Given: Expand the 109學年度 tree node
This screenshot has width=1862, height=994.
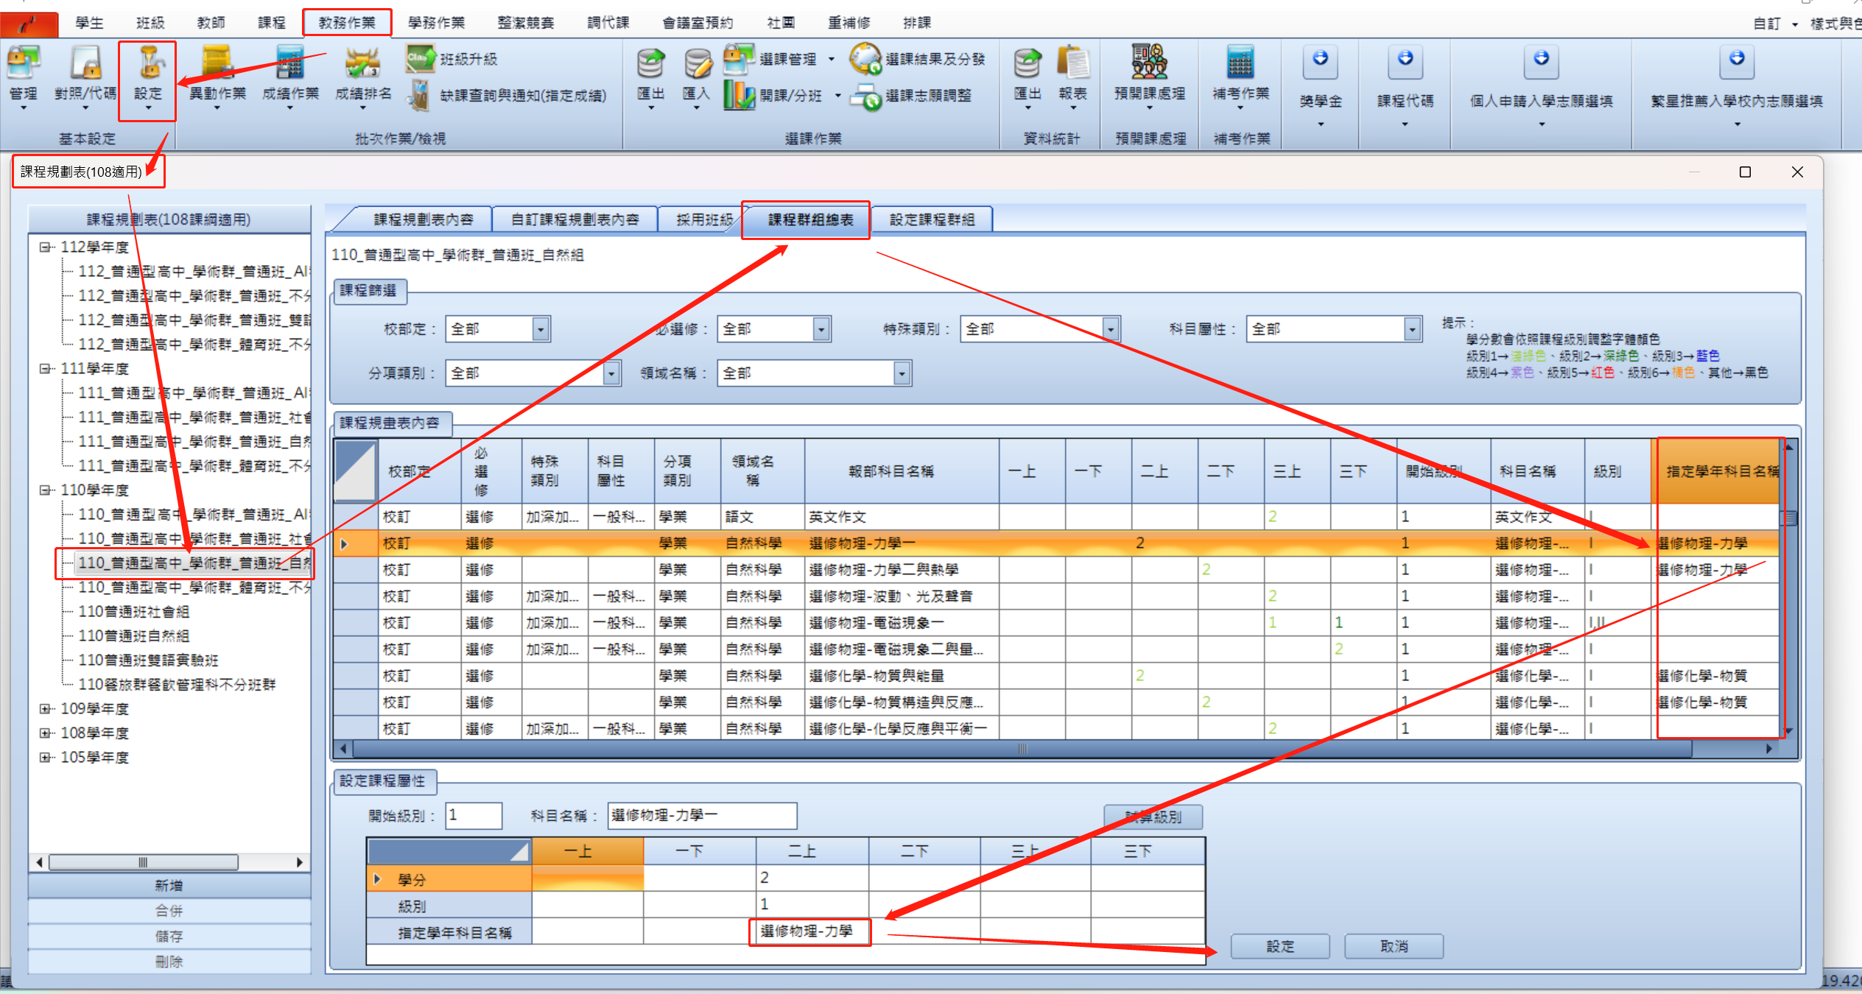Looking at the screenshot, I should click(46, 708).
